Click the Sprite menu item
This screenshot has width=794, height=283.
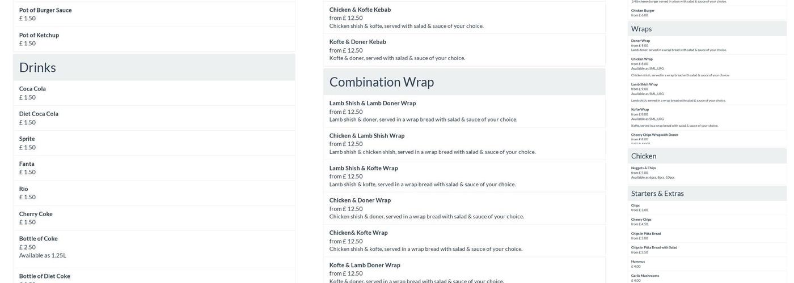click(x=154, y=143)
